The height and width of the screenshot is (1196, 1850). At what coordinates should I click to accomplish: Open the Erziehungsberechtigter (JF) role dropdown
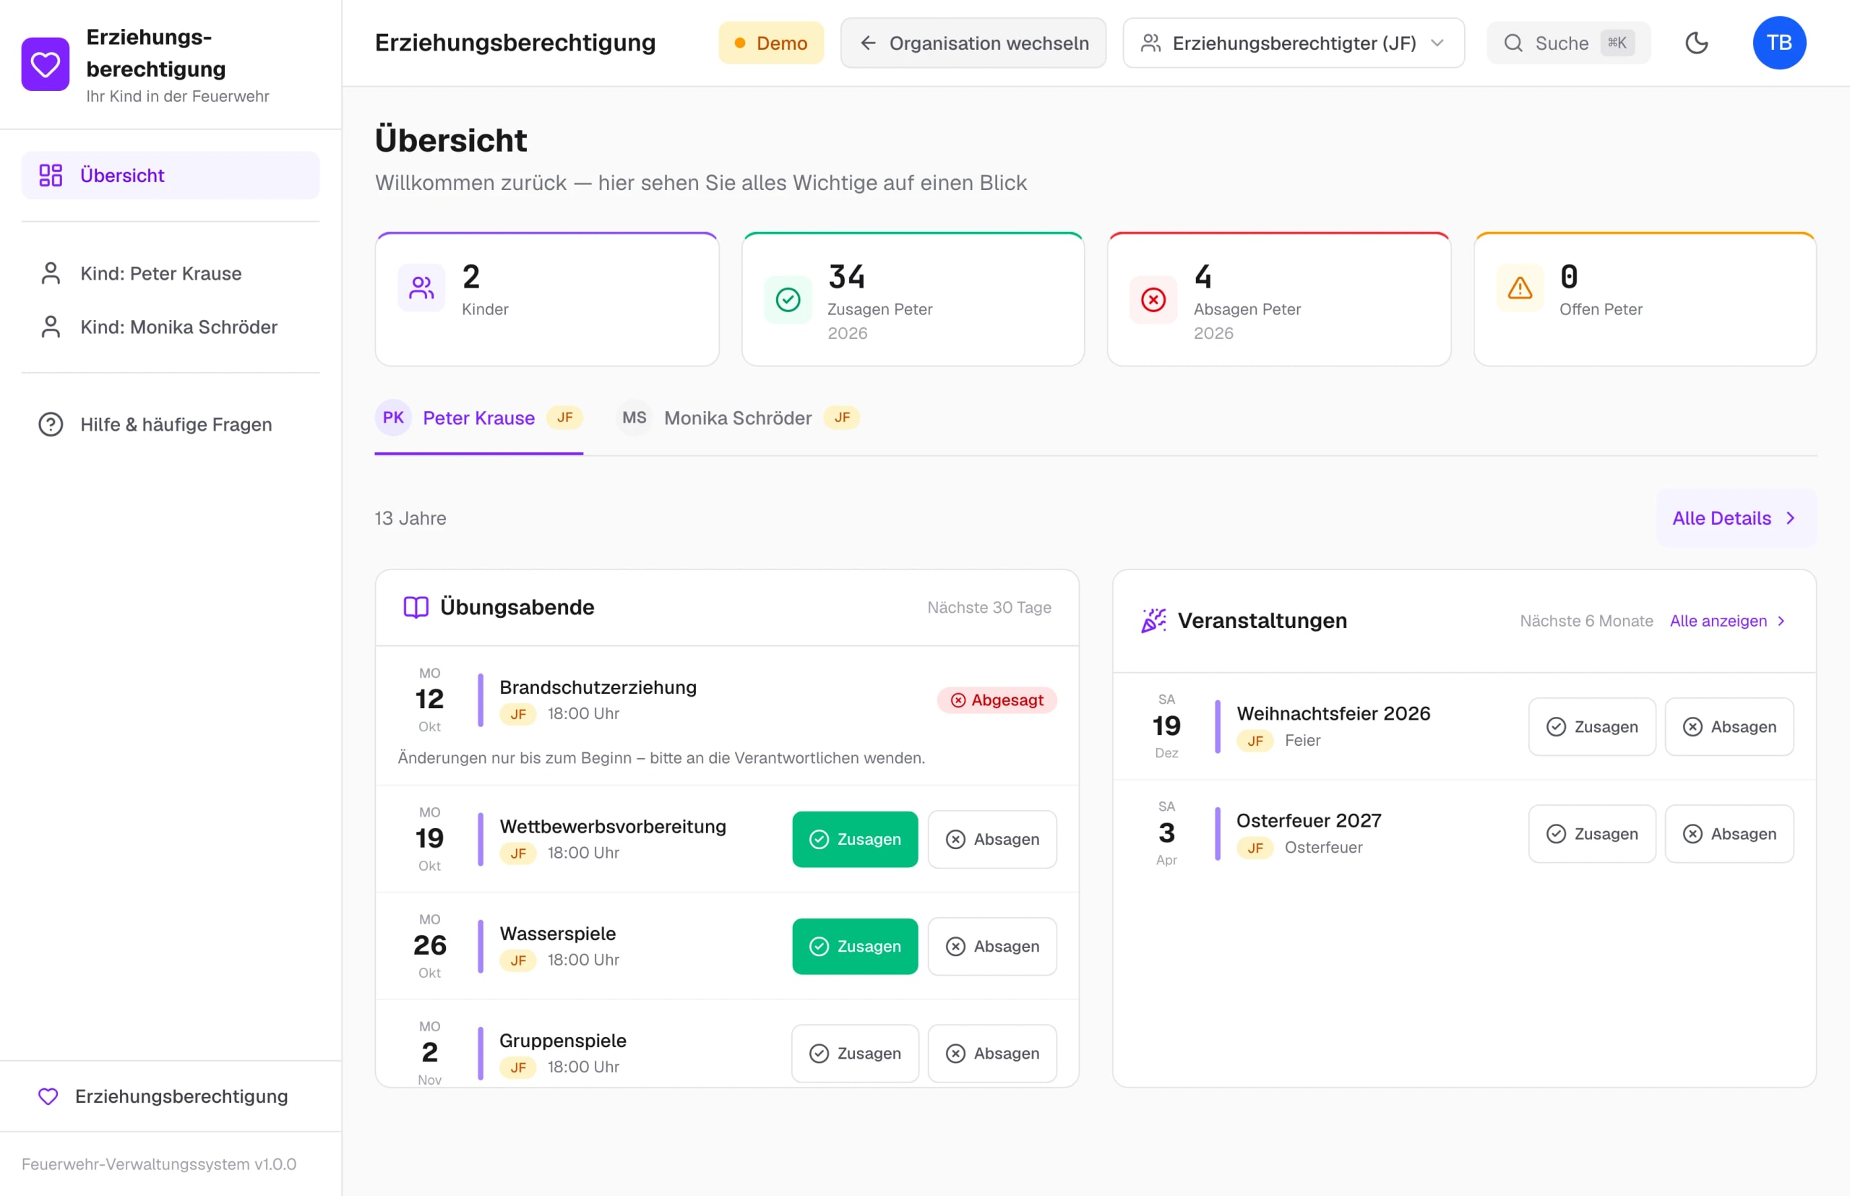[x=1294, y=43]
